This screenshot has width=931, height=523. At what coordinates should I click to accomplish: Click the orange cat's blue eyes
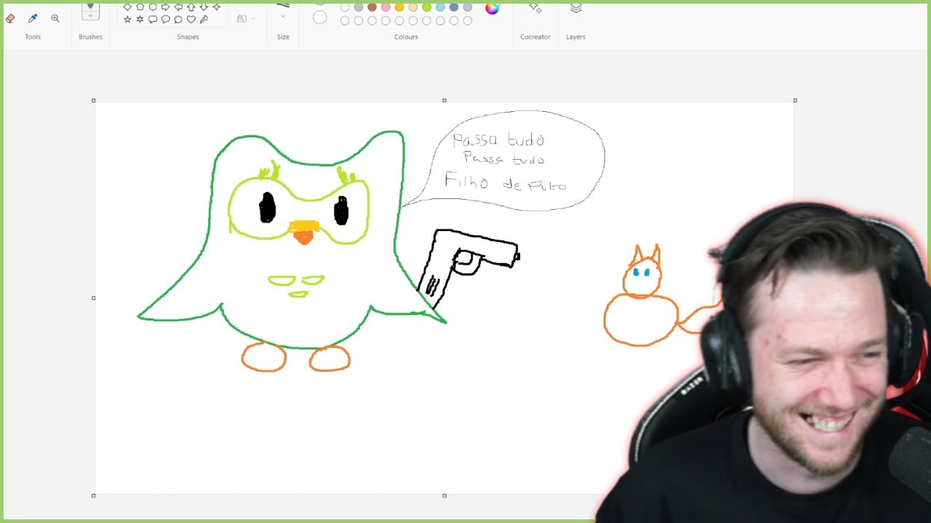[642, 272]
